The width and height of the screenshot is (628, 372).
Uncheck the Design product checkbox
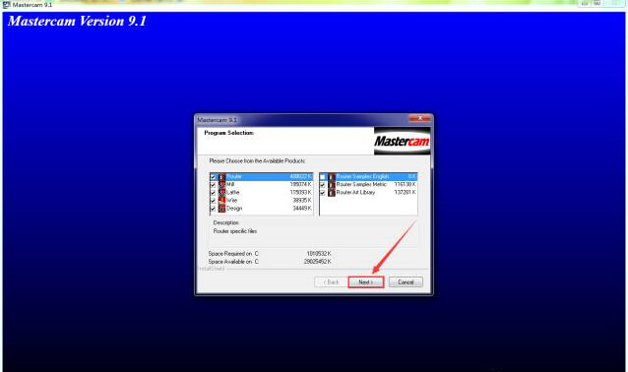tap(213, 209)
